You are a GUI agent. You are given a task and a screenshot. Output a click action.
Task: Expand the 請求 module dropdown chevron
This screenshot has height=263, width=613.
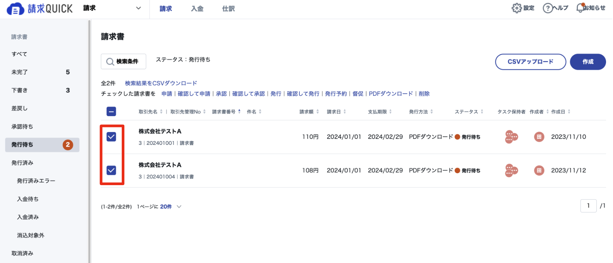(139, 8)
